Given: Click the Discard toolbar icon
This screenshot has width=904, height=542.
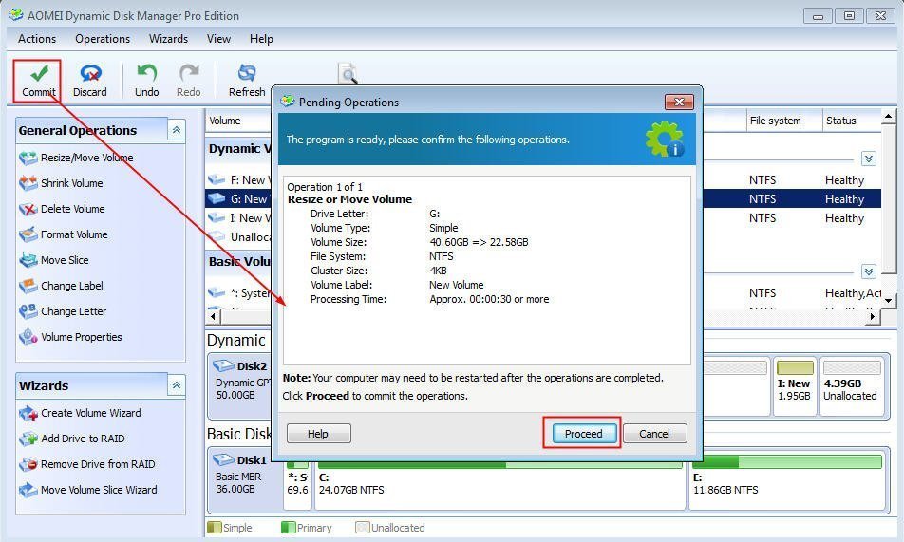Looking at the screenshot, I should pos(90,81).
